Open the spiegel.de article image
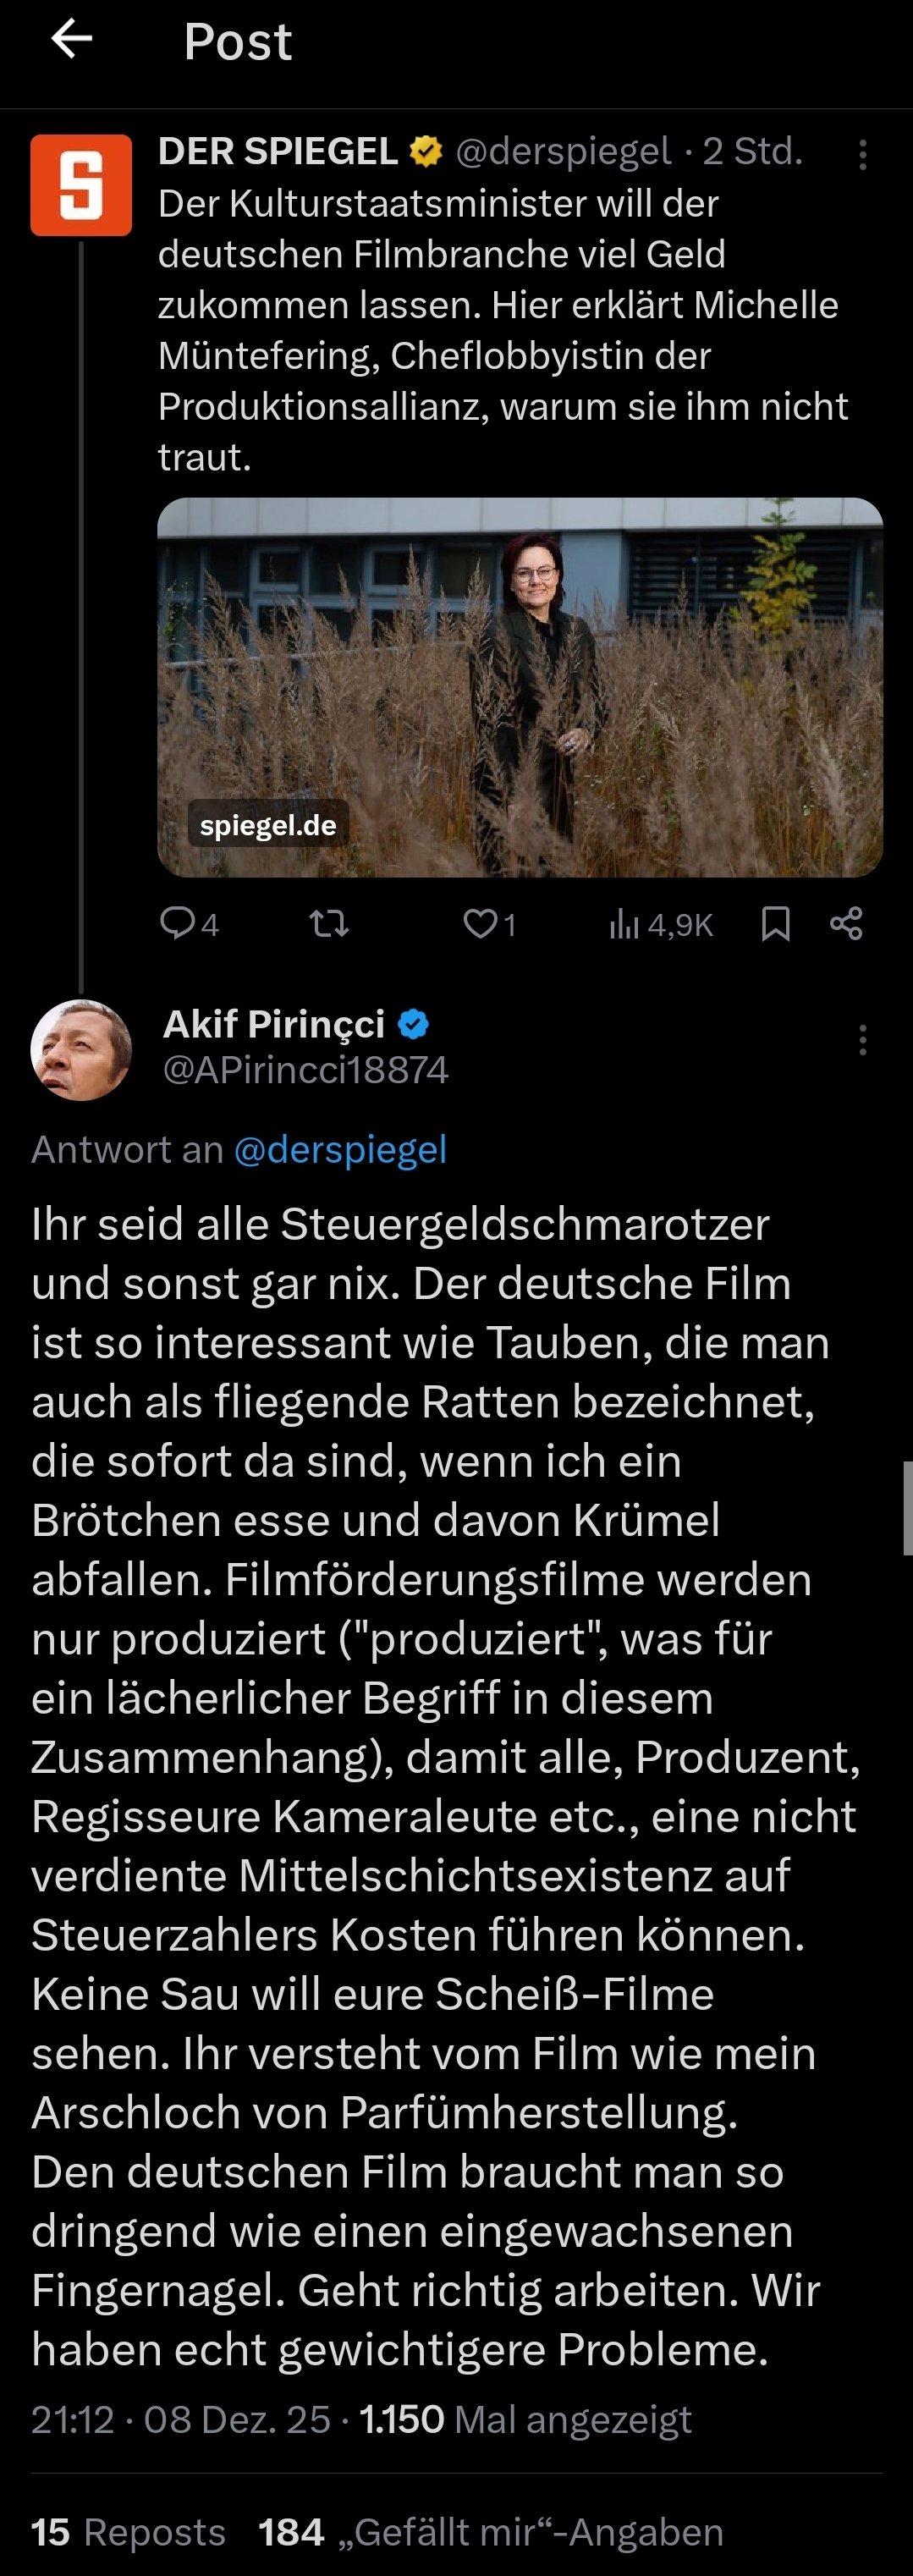Viewport: 913px width, 2576px height. pyautogui.click(x=520, y=687)
